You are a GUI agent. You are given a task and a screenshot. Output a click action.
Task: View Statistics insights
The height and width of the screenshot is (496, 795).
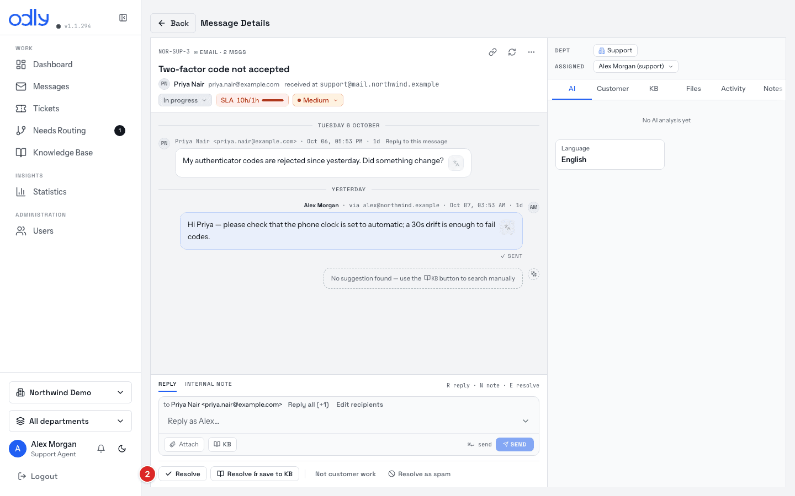point(71,192)
